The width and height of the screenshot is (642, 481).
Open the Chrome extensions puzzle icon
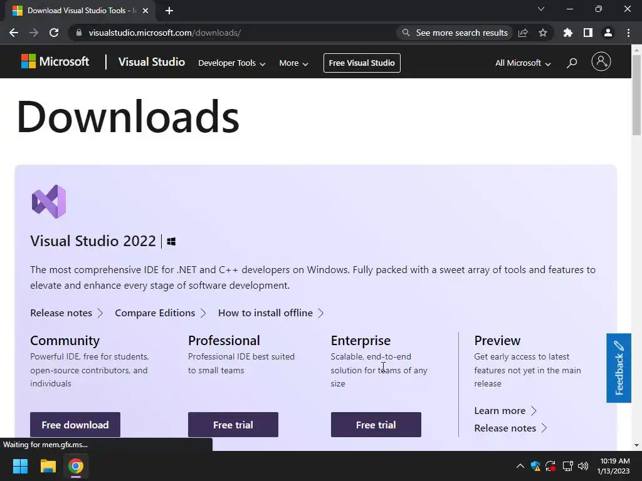click(568, 33)
